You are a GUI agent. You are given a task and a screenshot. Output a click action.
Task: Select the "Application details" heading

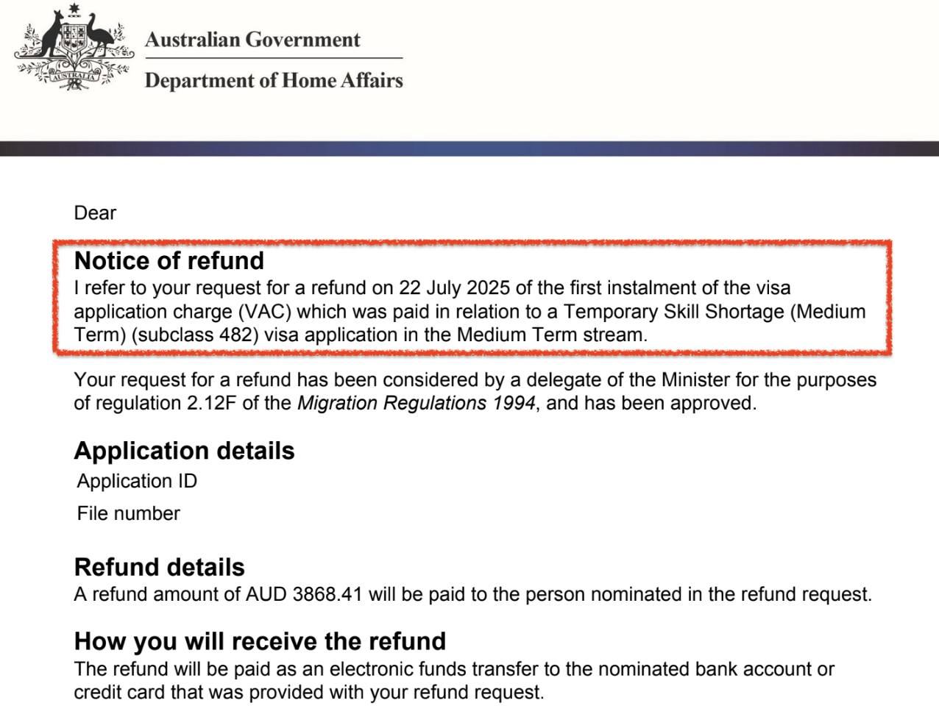point(184,451)
